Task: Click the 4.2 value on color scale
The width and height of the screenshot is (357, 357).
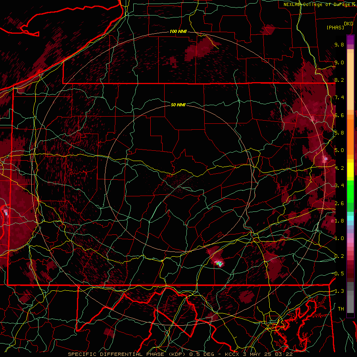Action: tap(339, 168)
